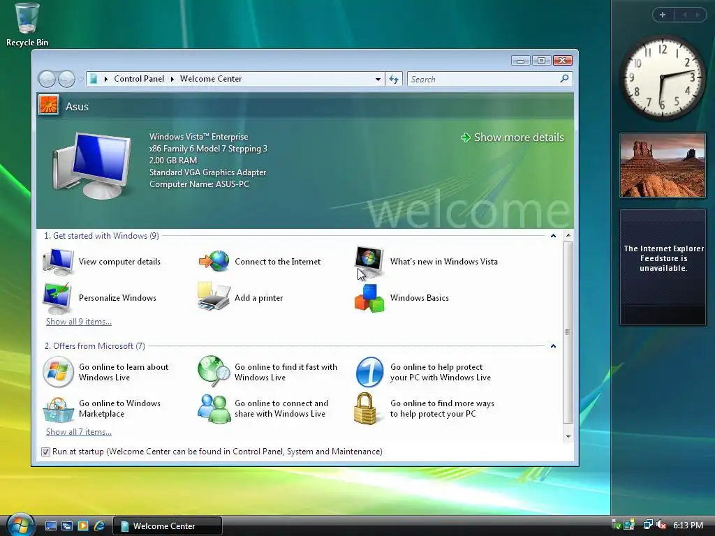The height and width of the screenshot is (536, 715).
Task: Click the taskbar clock showing 6:13 PM
Action: coord(688,526)
